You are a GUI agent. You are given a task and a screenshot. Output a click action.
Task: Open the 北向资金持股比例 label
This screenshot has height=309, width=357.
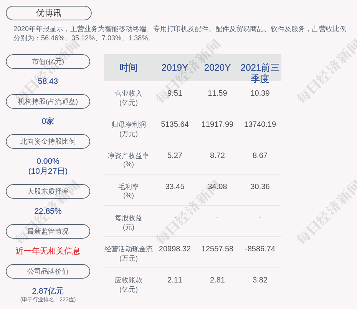click(x=48, y=141)
